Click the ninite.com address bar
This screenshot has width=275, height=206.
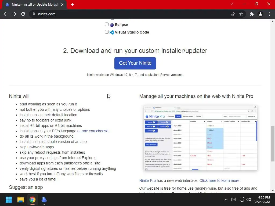[130, 14]
